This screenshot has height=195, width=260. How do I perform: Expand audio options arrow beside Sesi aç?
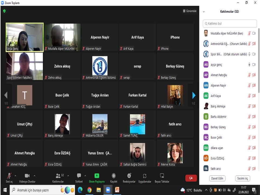(15, 175)
